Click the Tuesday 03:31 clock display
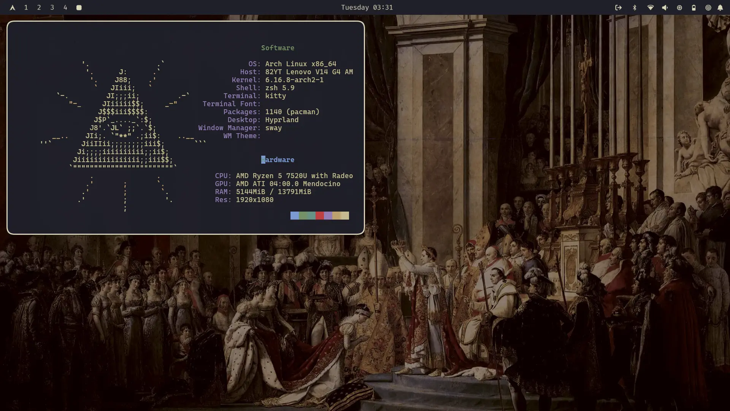The height and width of the screenshot is (411, 730). click(x=366, y=7)
